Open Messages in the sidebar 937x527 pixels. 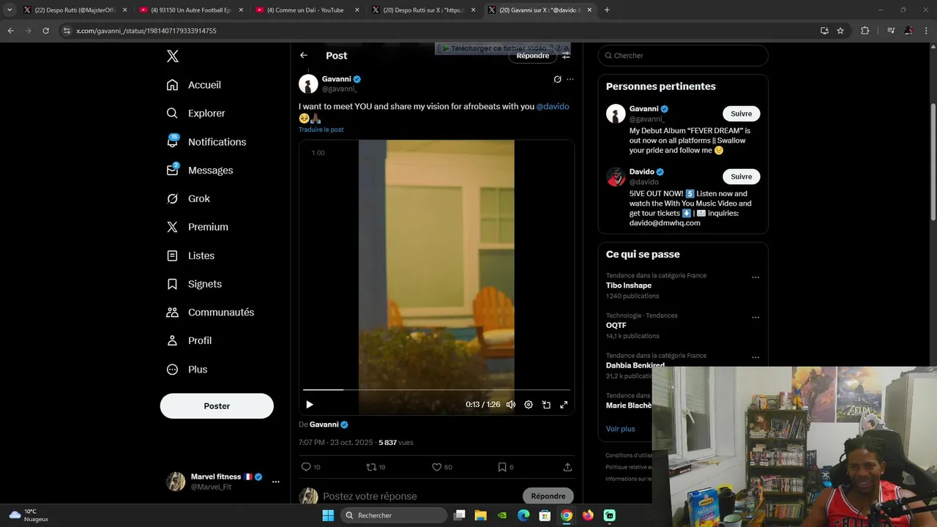click(200, 171)
